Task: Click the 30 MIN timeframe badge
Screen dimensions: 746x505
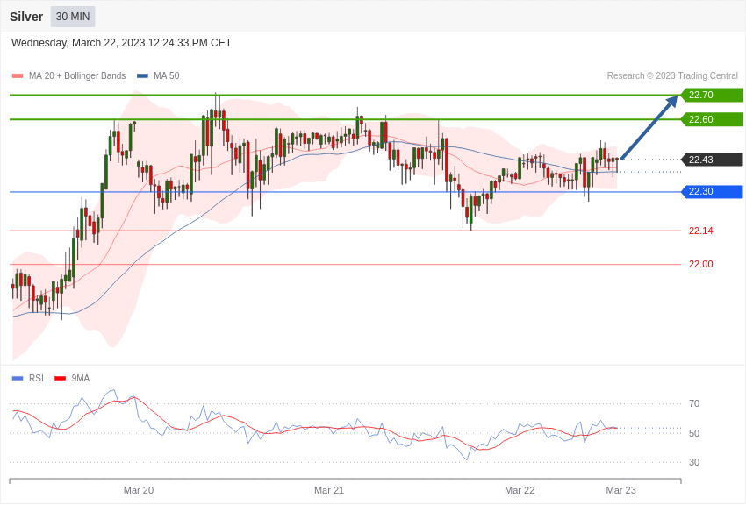Action: pos(73,17)
